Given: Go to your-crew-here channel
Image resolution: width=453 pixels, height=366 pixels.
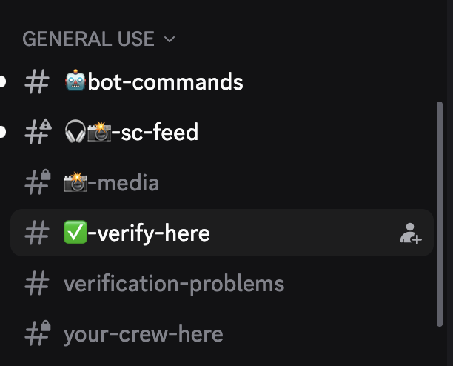Looking at the screenshot, I should tap(144, 334).
